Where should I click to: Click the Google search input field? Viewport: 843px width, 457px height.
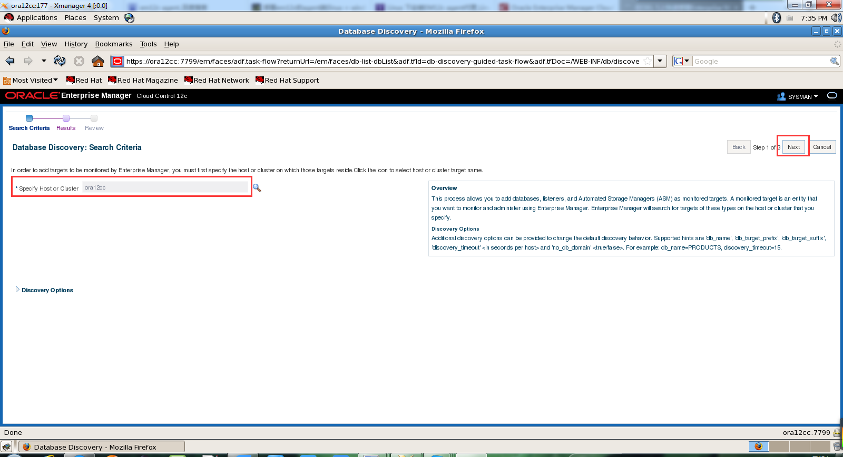(x=761, y=61)
